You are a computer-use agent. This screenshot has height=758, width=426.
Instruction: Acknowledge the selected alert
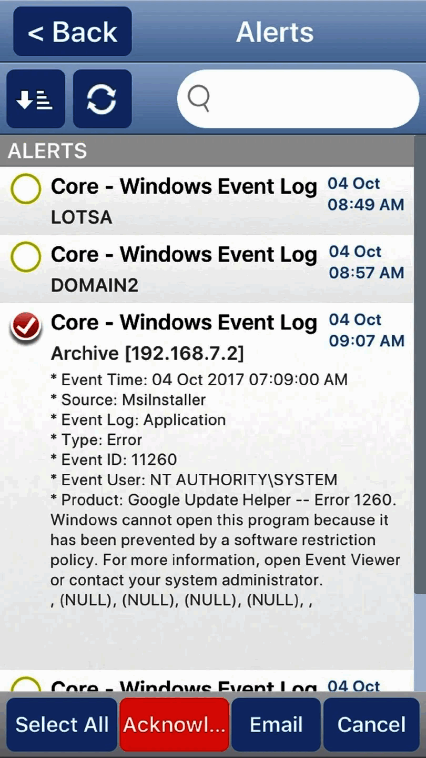174,724
